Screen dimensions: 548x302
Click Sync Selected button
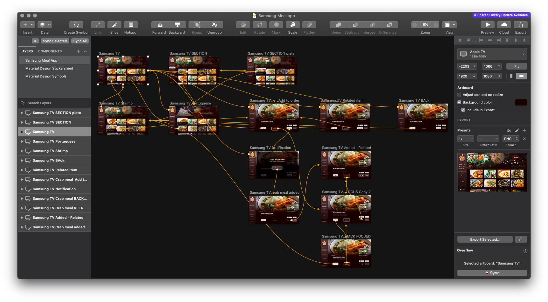pos(55,41)
